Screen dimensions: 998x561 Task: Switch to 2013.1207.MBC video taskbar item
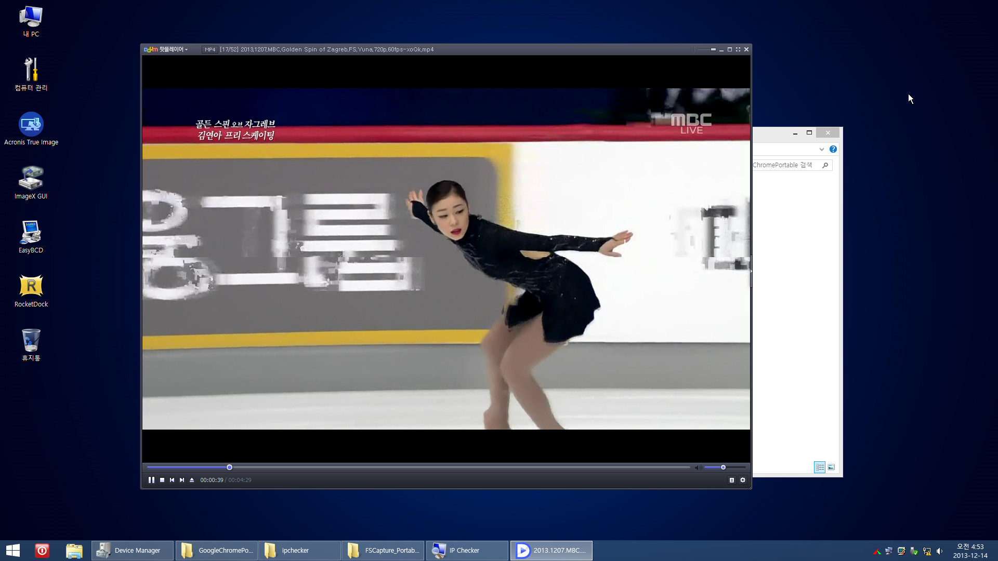click(551, 551)
